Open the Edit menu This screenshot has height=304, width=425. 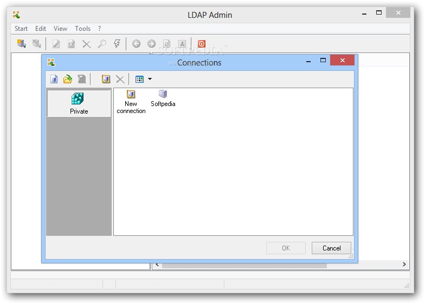click(41, 29)
